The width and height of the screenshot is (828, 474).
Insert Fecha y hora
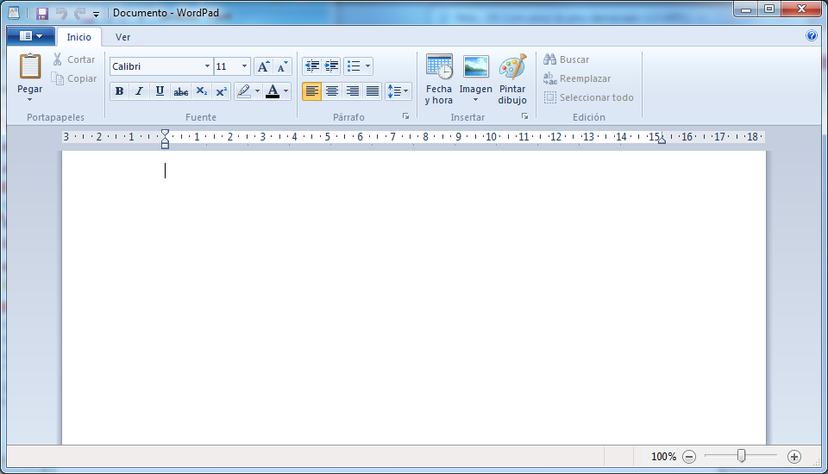coord(439,79)
